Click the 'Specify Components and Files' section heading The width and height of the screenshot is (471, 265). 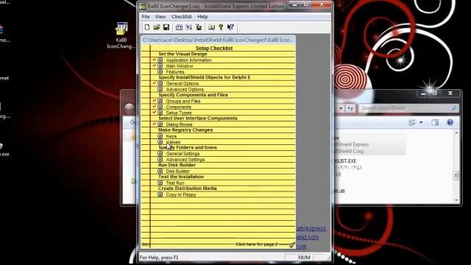[193, 95]
